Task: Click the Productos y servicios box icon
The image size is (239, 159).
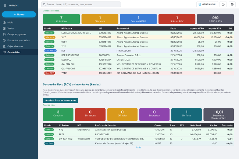Action: click(4, 40)
